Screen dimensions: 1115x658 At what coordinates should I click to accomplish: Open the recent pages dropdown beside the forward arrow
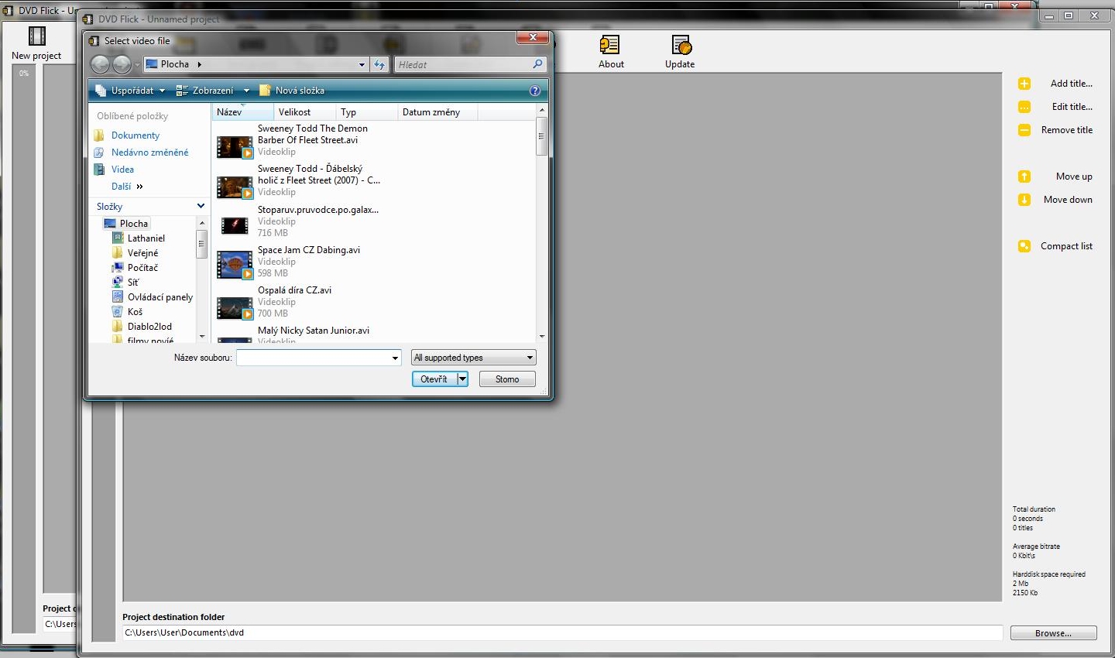(x=137, y=65)
